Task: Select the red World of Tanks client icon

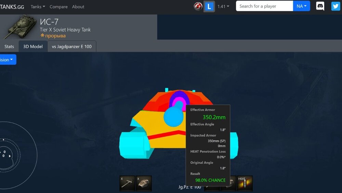Action: click(x=198, y=7)
